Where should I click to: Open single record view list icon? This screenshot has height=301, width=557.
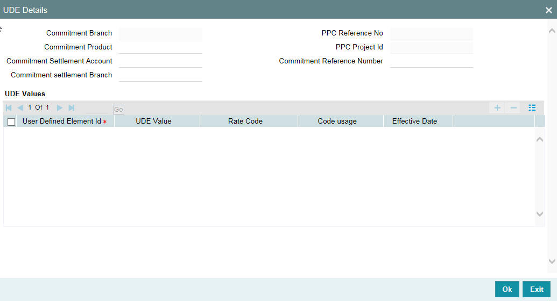pyautogui.click(x=532, y=107)
